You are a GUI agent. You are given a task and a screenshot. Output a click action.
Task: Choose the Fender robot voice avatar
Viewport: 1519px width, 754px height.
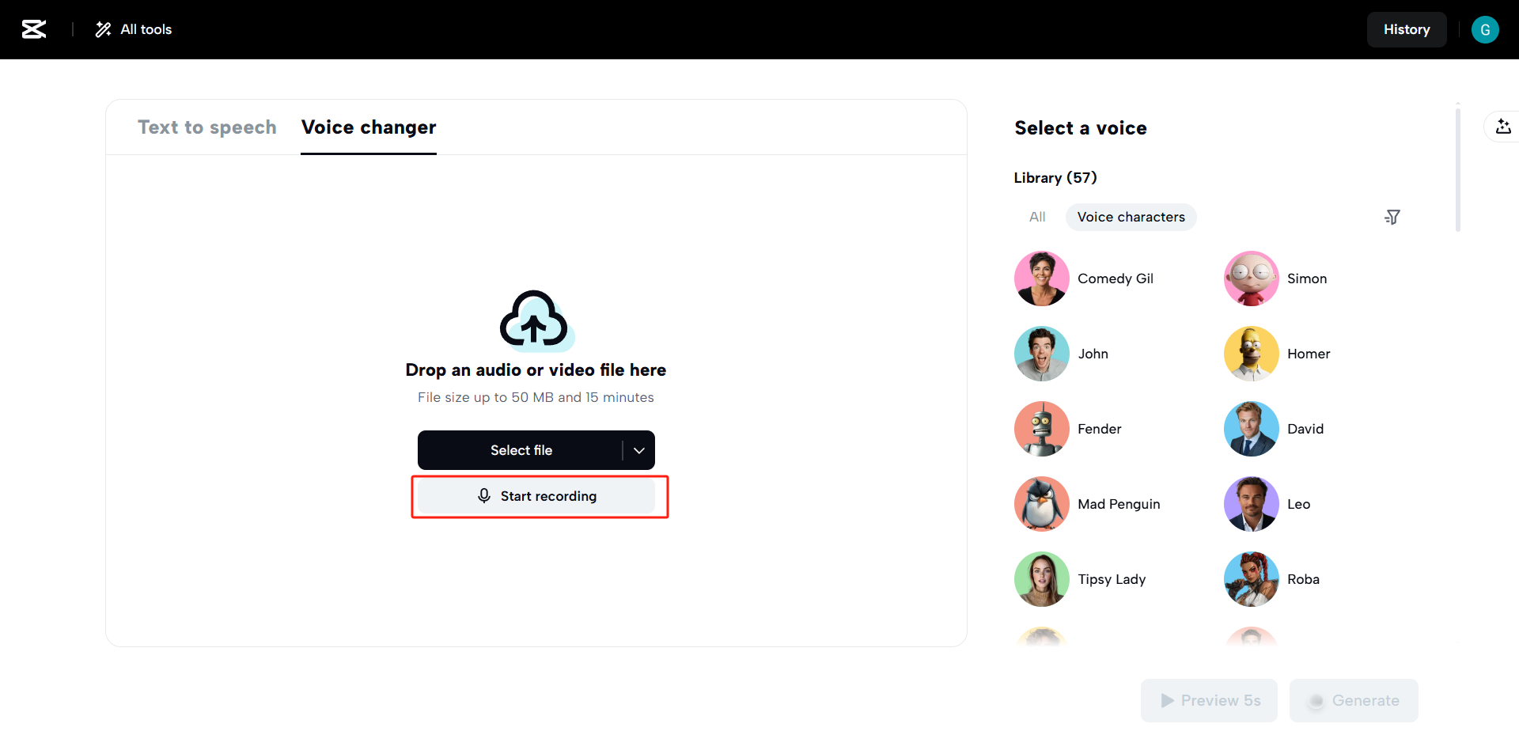[x=1042, y=429]
